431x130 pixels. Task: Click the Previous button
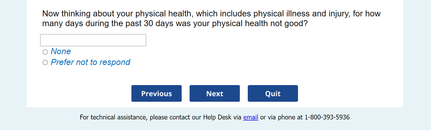point(156,94)
